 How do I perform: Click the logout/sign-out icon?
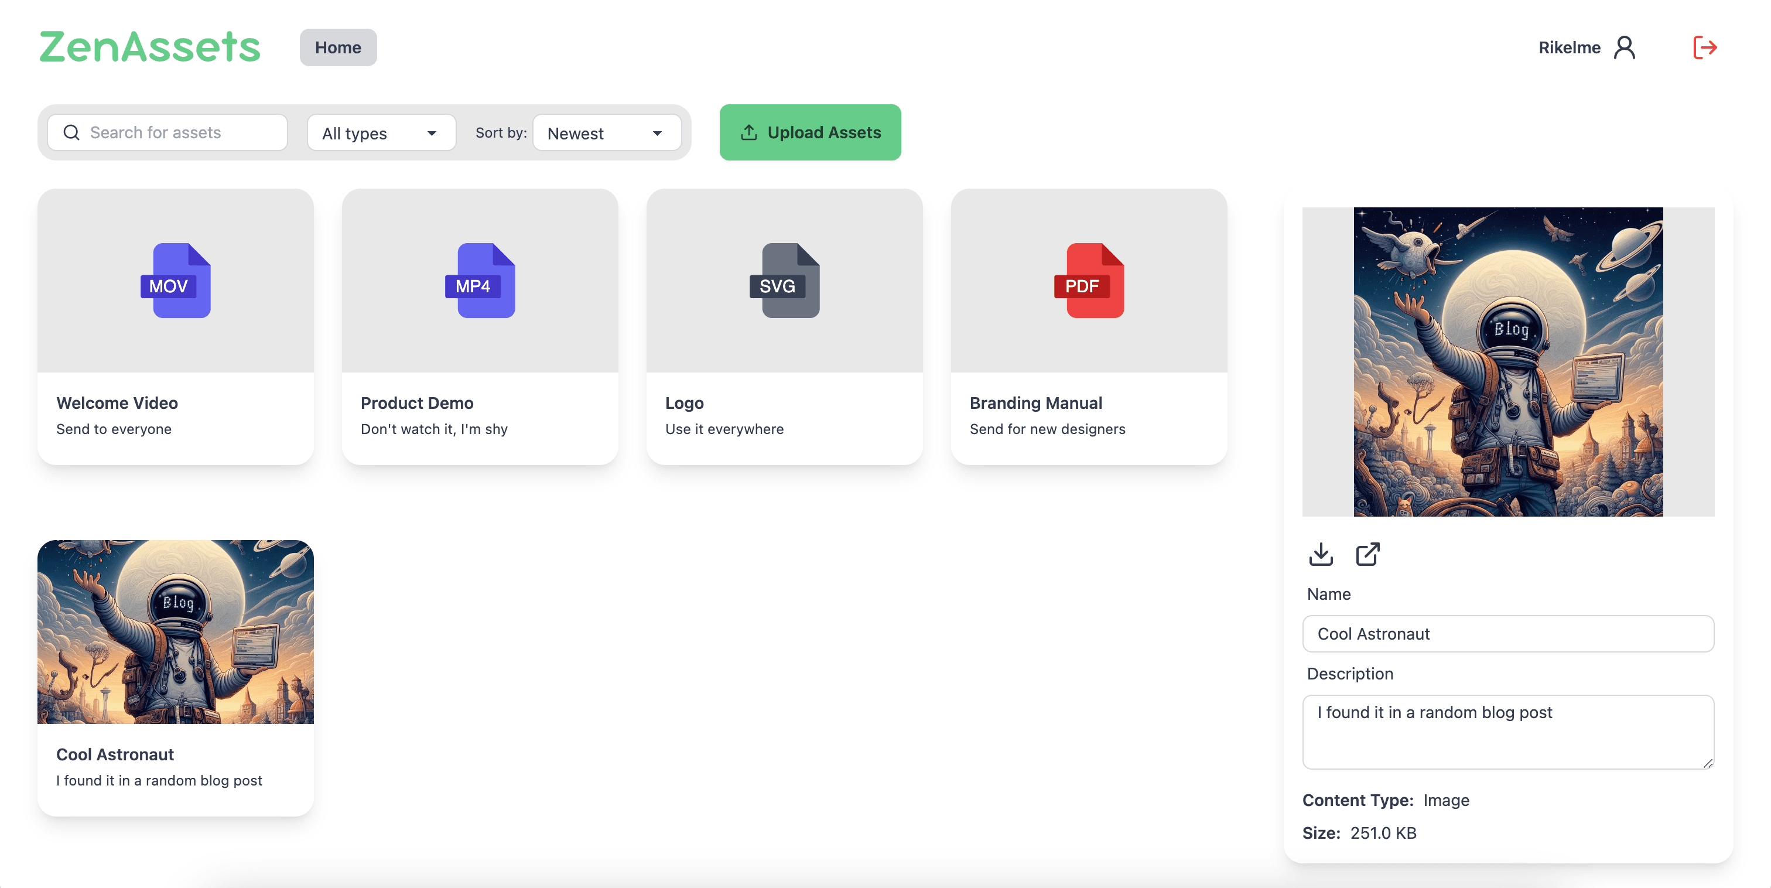(x=1704, y=46)
